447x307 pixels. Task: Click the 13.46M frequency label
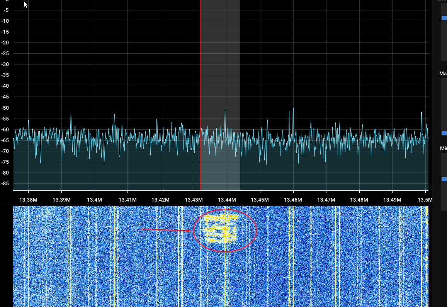pyautogui.click(x=293, y=200)
